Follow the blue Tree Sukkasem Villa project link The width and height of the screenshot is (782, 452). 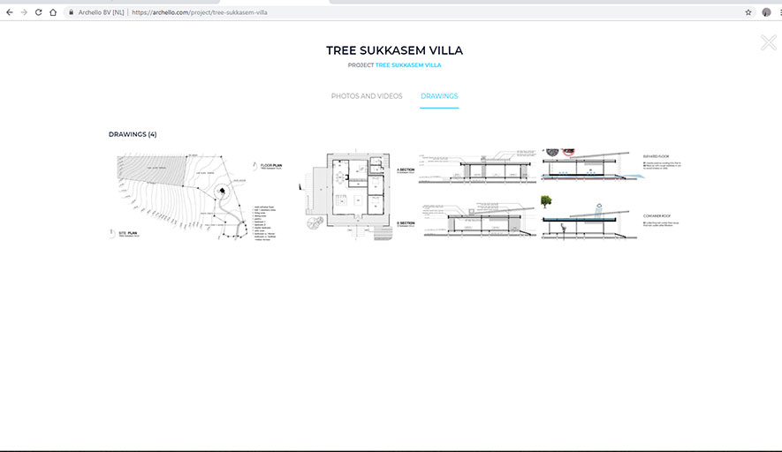click(x=408, y=65)
